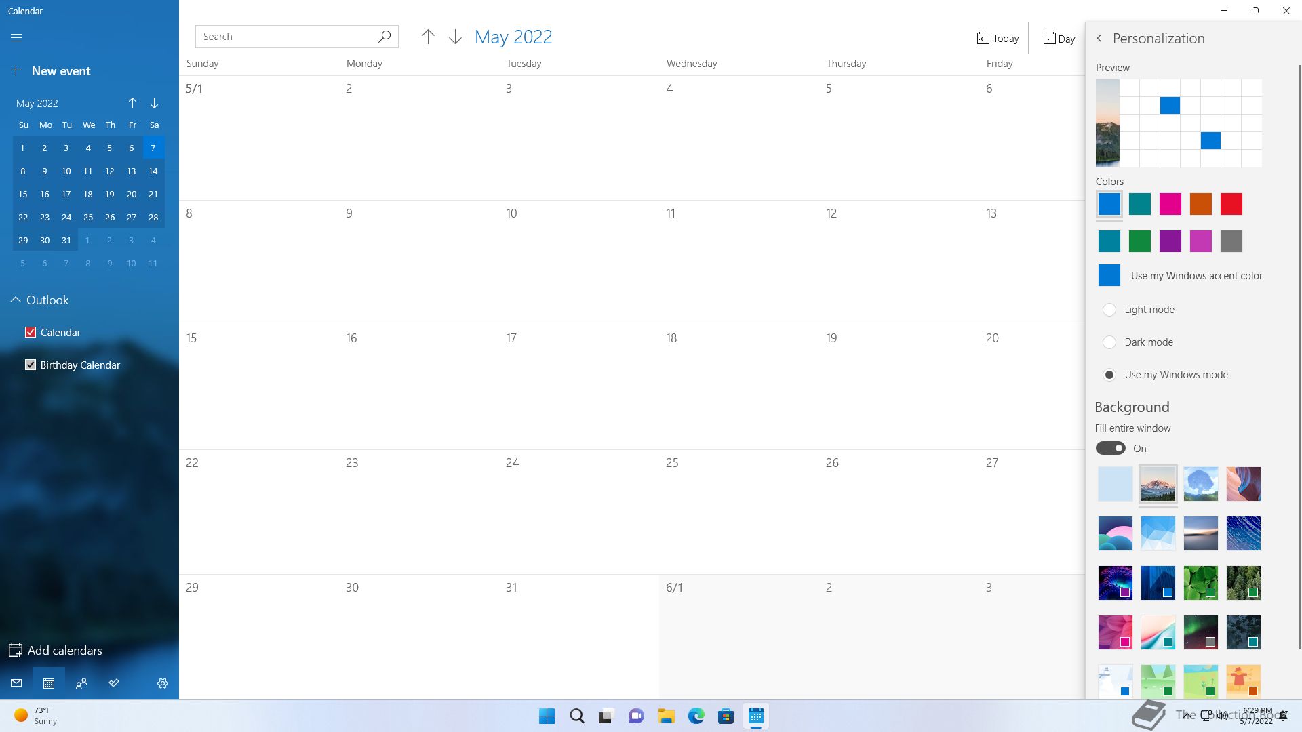Image resolution: width=1302 pixels, height=732 pixels.
Task: Select Light mode radio button
Action: 1109,310
